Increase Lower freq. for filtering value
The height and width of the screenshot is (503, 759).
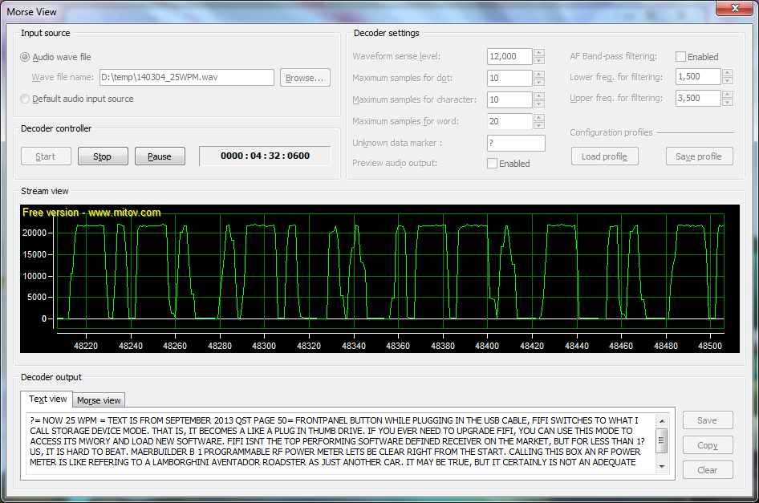(727, 73)
